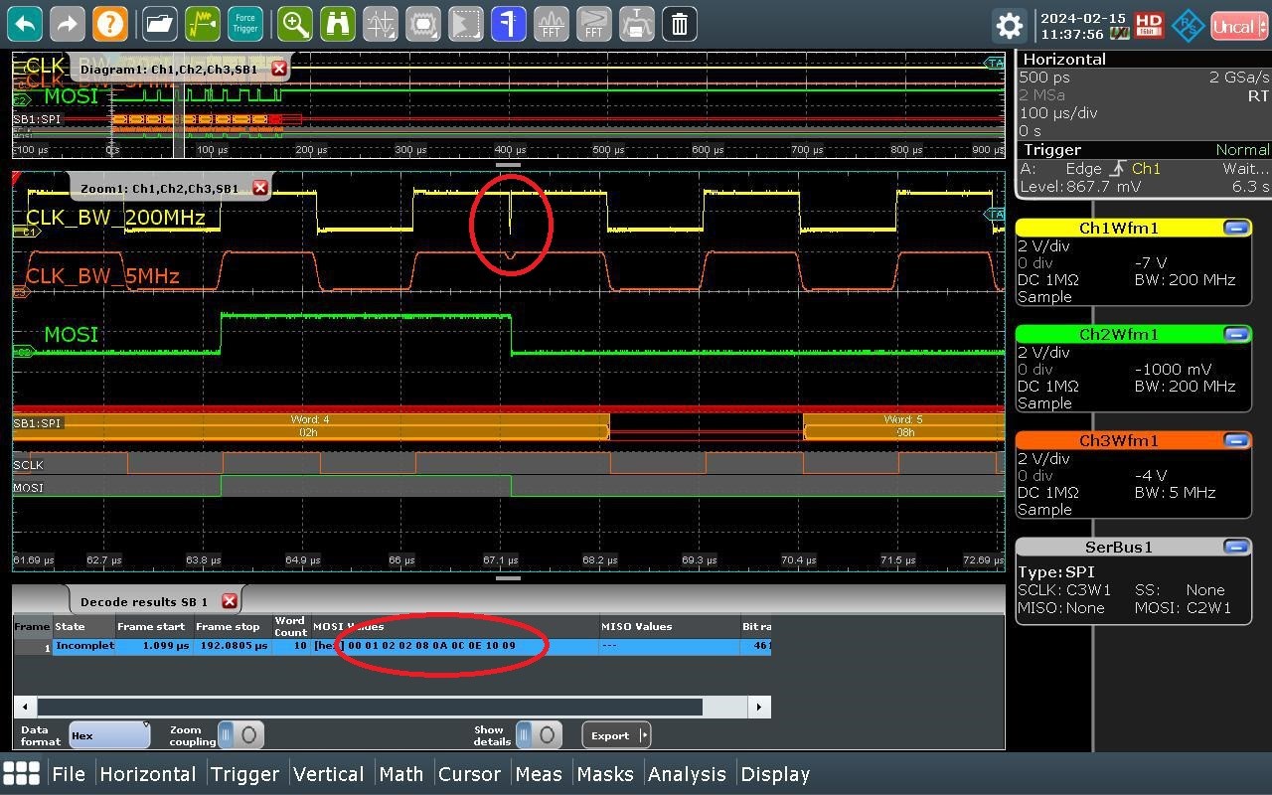
Task: Select the Diagram1 tab title
Action: point(169,70)
